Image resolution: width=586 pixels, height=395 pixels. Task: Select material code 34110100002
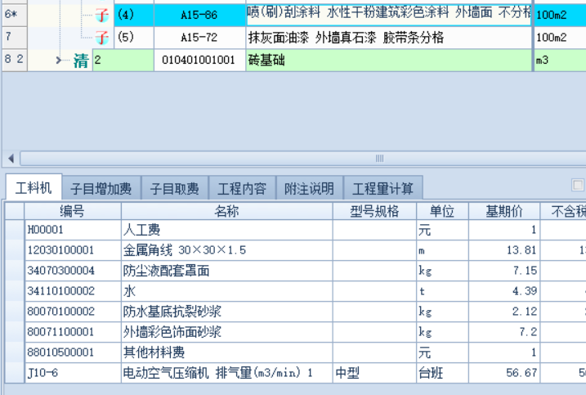73,291
